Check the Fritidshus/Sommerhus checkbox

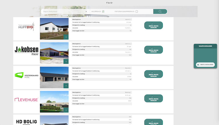pyautogui.click(x=137, y=12)
